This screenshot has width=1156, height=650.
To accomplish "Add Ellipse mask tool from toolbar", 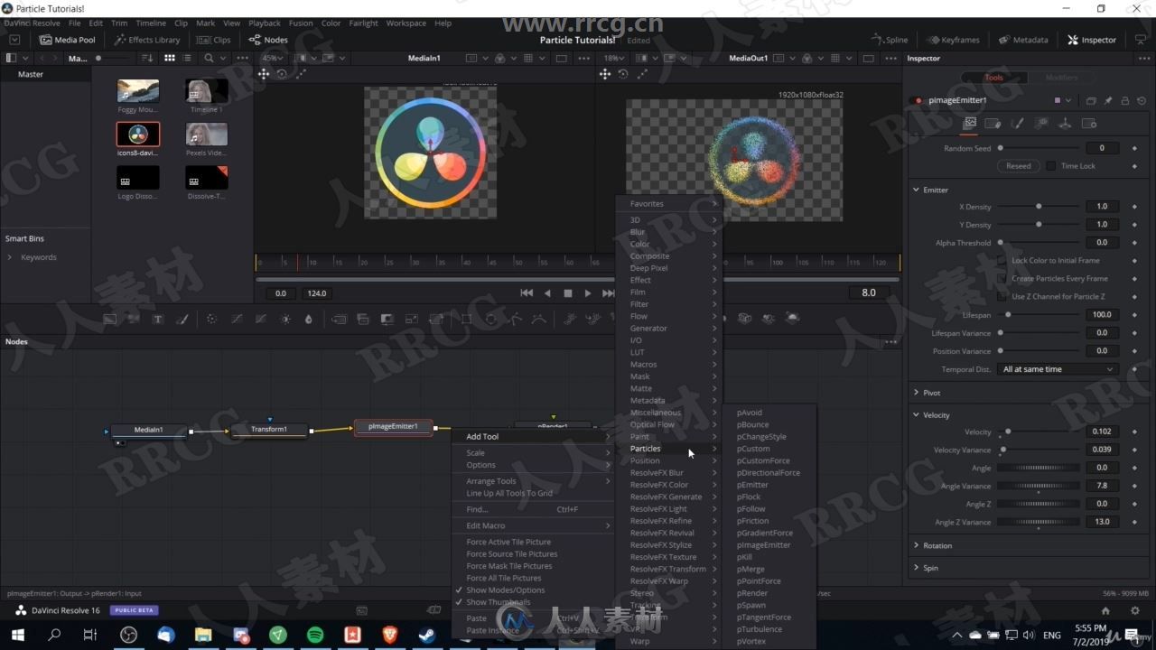I will (x=491, y=319).
